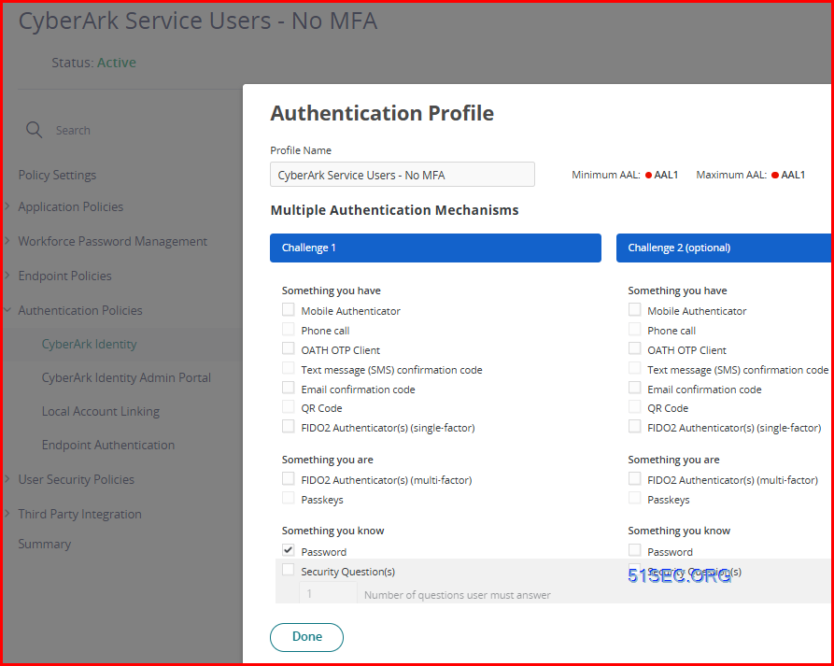This screenshot has width=834, height=666.
Task: Check Phone call under Challenge 1
Action: coord(289,330)
